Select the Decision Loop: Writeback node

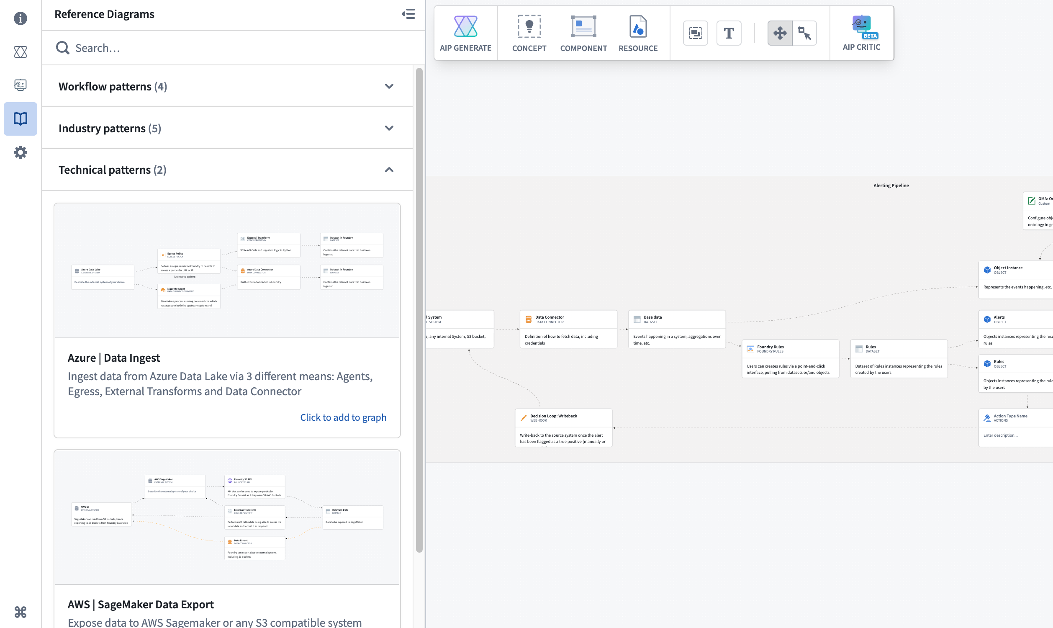(x=563, y=427)
